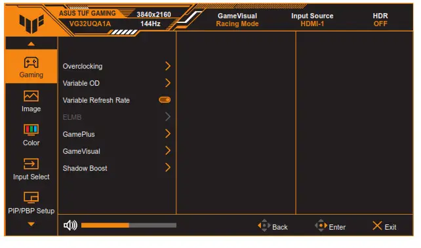The width and height of the screenshot is (421, 248).
Task: Open the Input Select arrow icon
Action: 31,164
